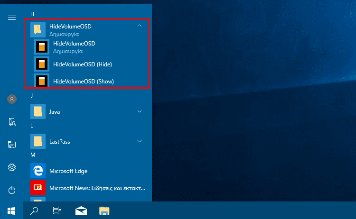The height and width of the screenshot is (219, 356).
Task: Click the HideVolumeOSD folder name
Action: (70, 26)
